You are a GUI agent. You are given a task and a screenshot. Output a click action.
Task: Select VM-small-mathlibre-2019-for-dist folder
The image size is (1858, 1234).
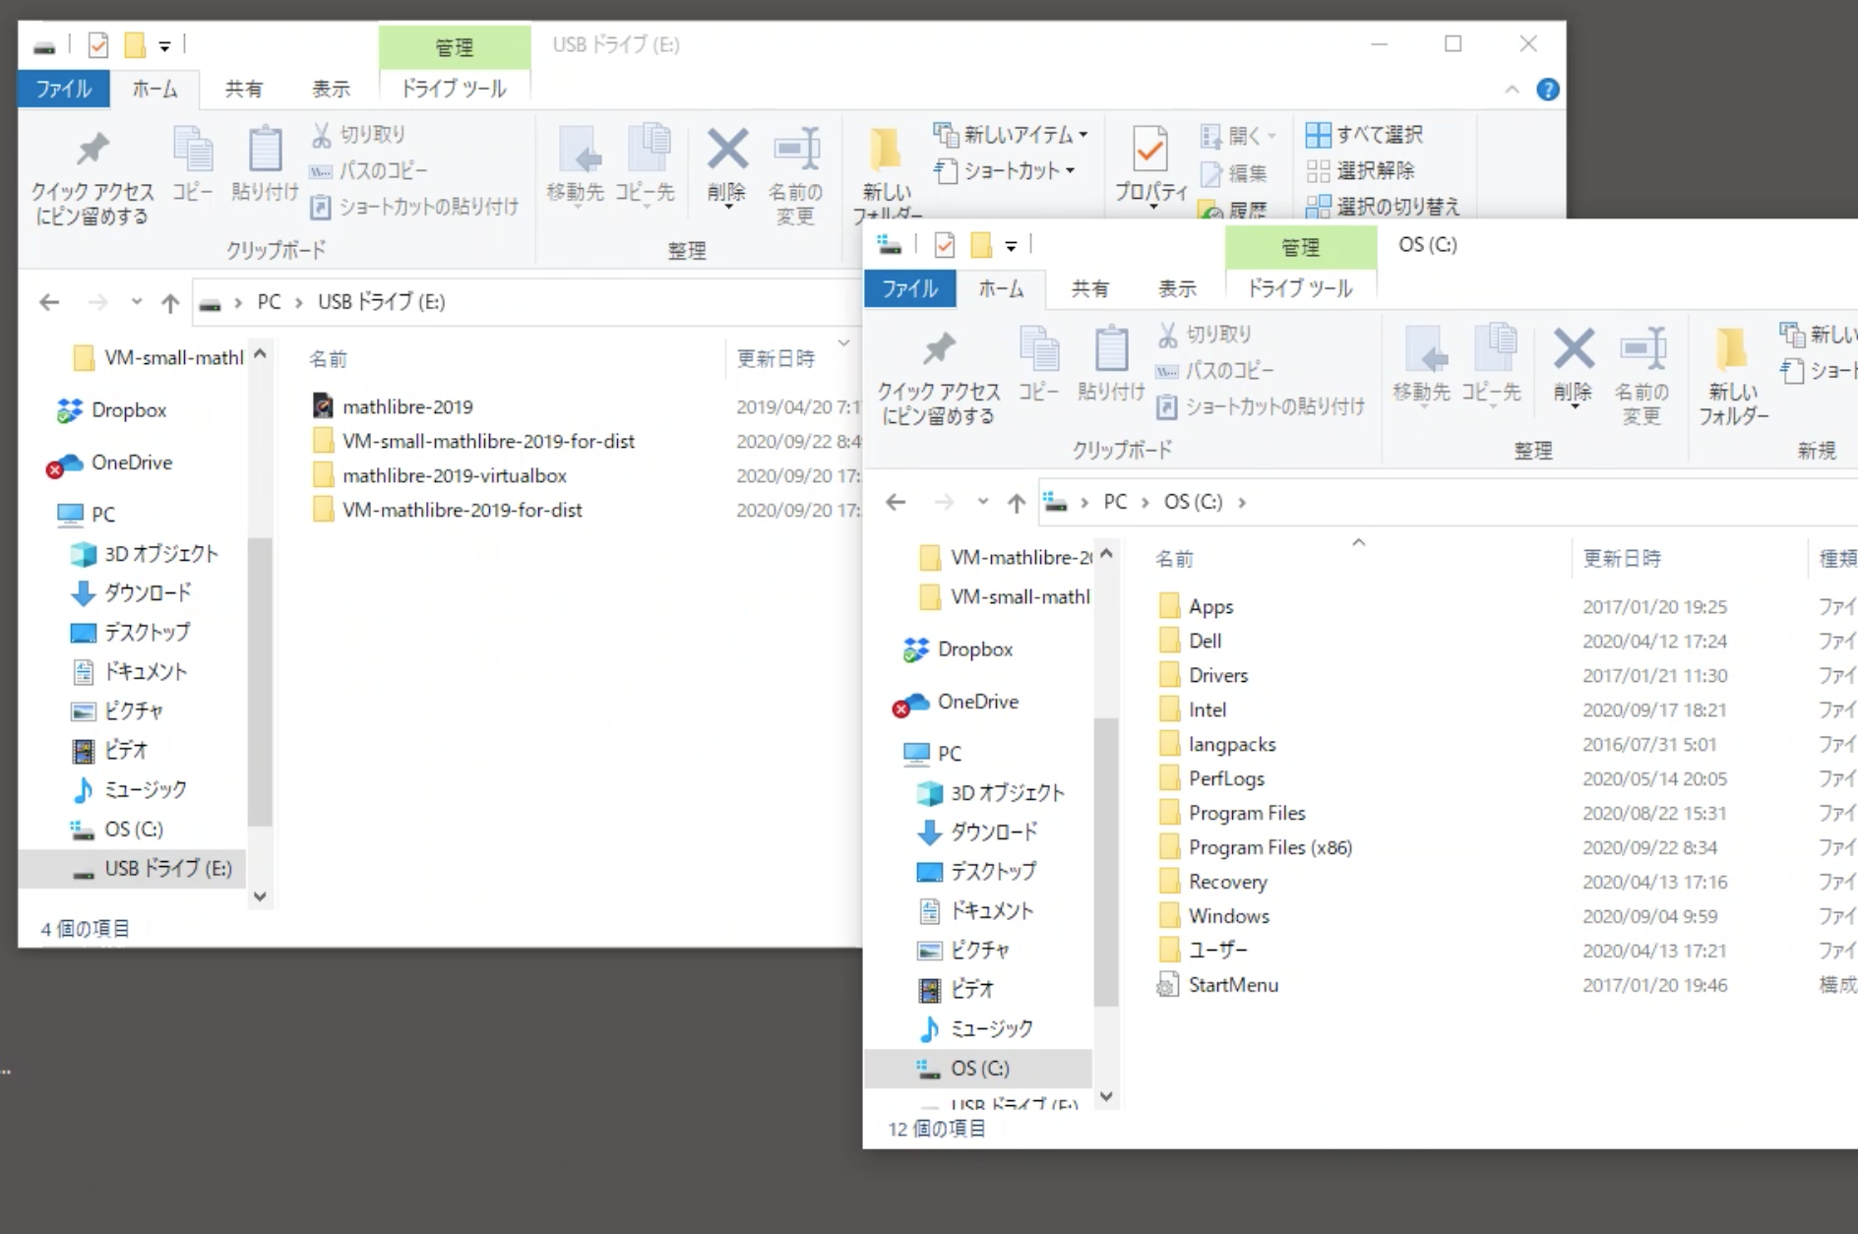488,441
